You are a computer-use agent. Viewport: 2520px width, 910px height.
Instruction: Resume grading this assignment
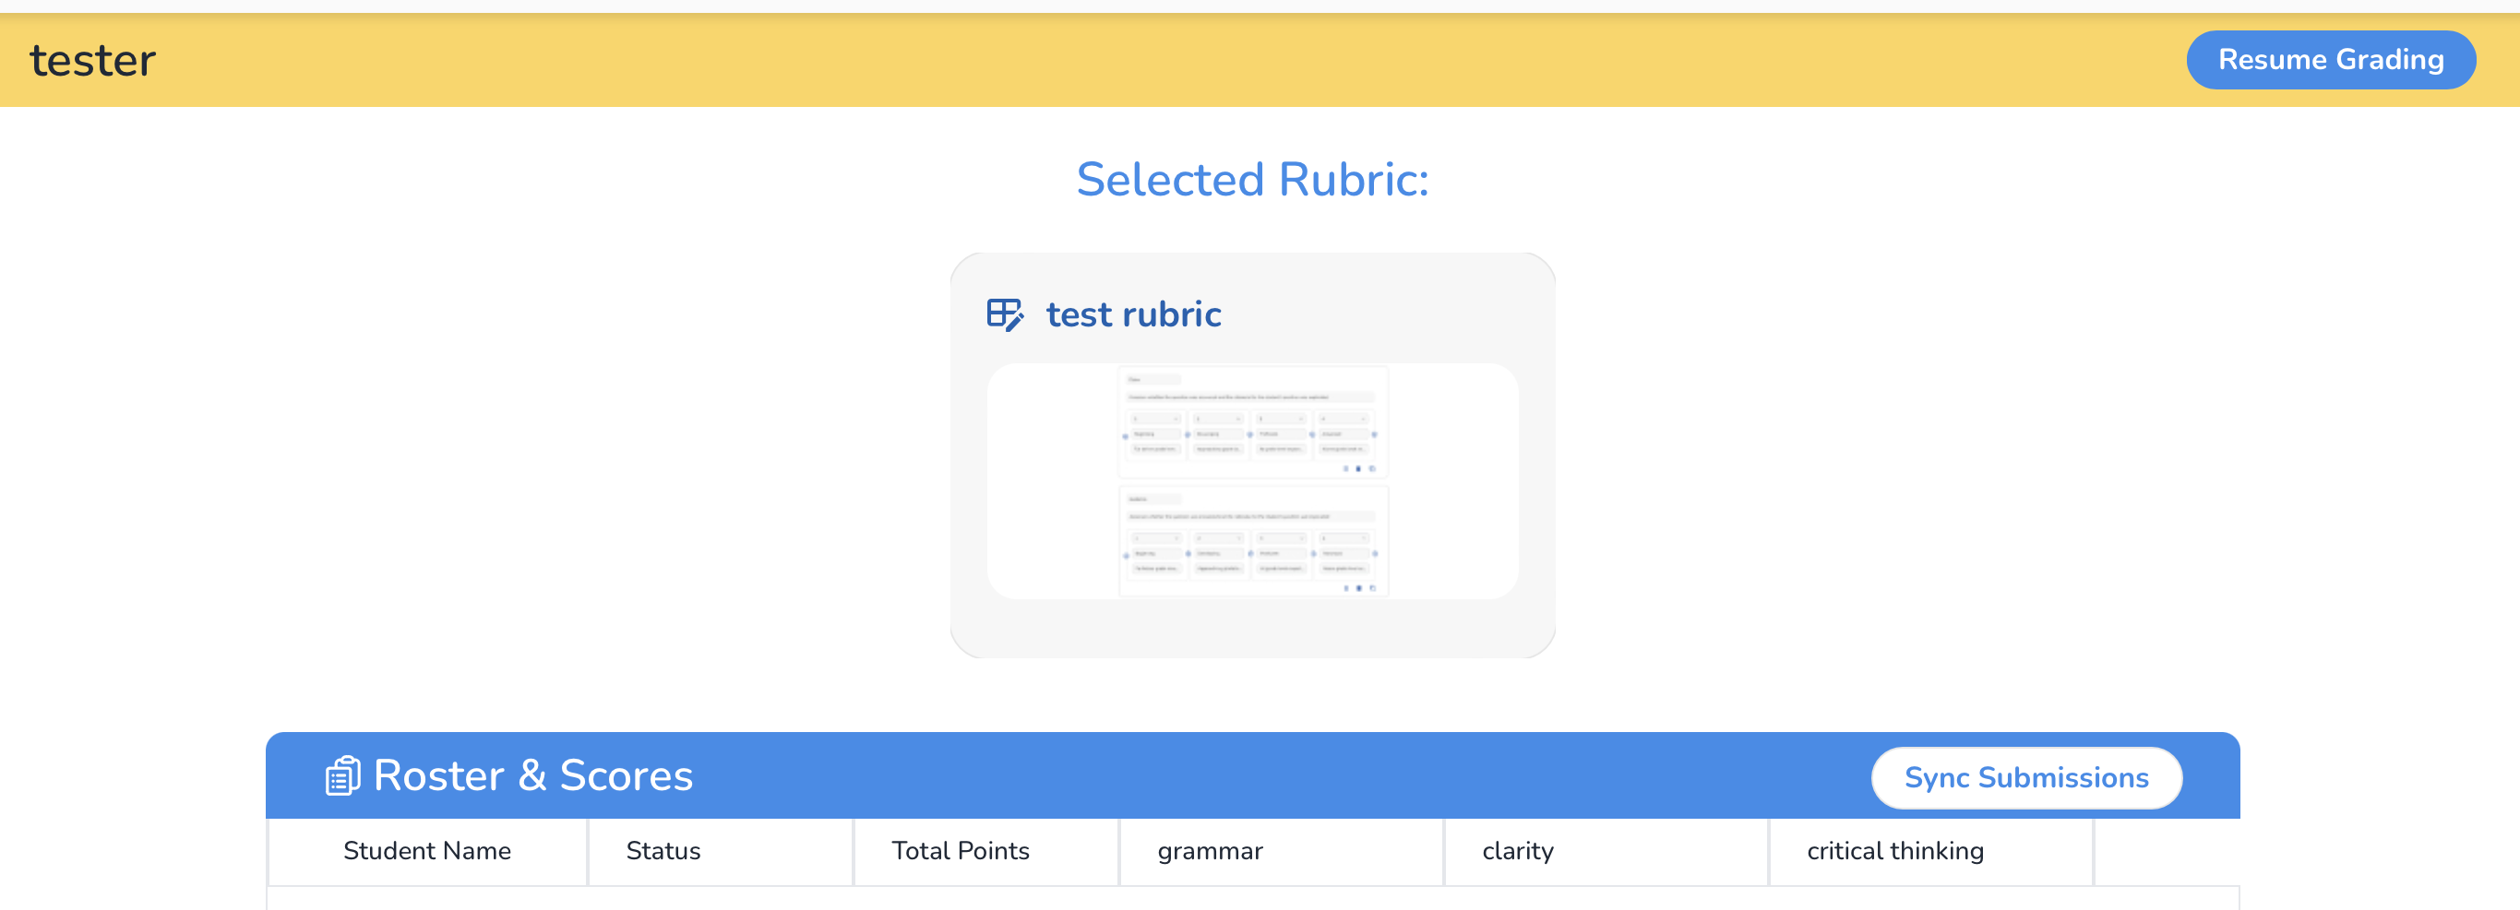[2330, 60]
